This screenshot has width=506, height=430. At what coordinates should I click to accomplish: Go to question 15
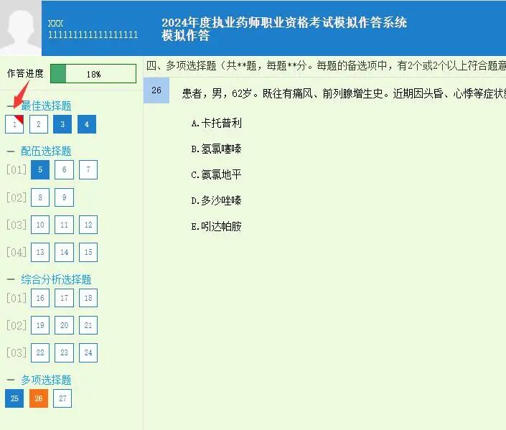[88, 252]
